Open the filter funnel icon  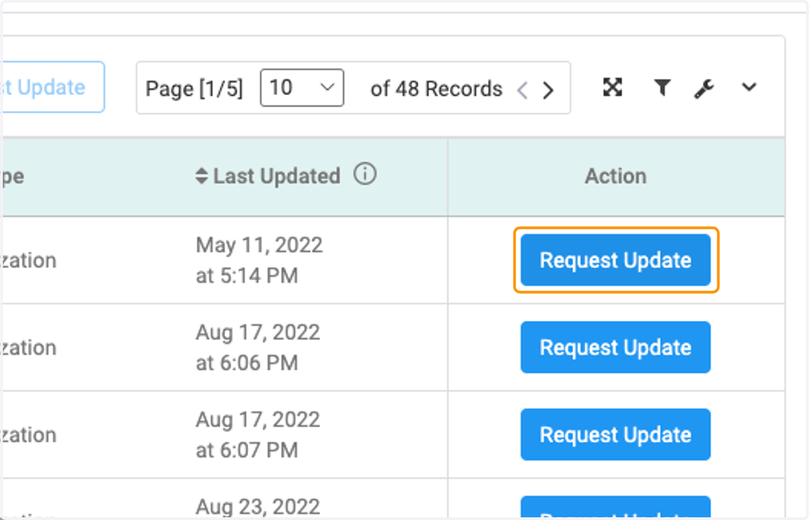pyautogui.click(x=663, y=88)
